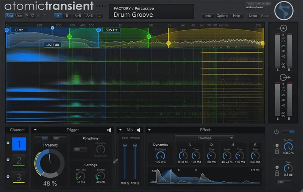Click the Mix Level slider handle
The height and width of the screenshot is (192, 303).
(x=125, y=145)
